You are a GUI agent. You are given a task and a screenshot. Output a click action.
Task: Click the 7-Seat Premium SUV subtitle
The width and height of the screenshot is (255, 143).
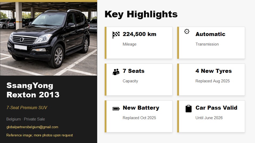point(27,108)
